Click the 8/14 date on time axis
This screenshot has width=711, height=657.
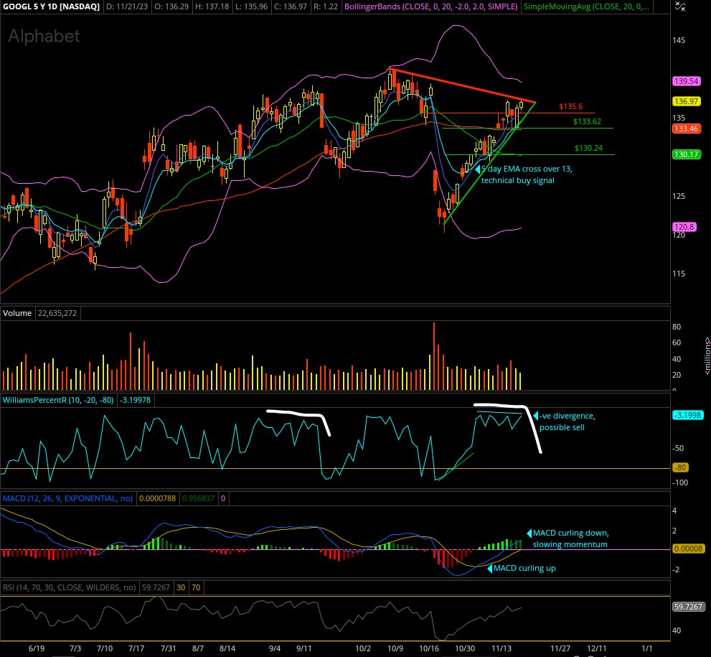227,648
